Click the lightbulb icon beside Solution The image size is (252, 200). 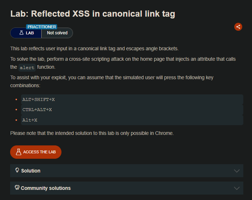point(17,170)
